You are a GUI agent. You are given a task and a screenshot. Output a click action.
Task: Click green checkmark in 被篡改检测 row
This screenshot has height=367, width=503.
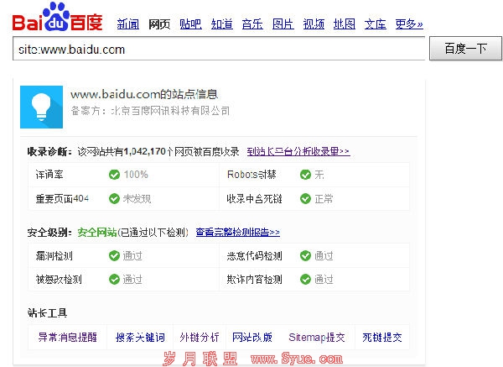(x=114, y=280)
